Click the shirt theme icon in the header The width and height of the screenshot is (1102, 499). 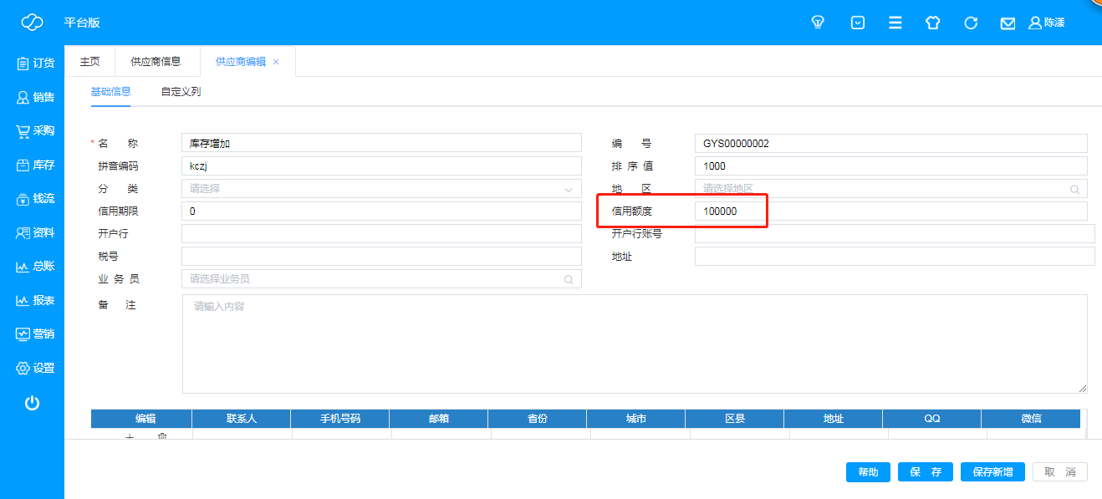click(933, 23)
